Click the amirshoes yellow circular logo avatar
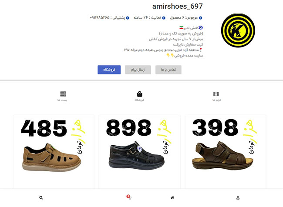Viewport: 283px width, 207px height. 238,30
